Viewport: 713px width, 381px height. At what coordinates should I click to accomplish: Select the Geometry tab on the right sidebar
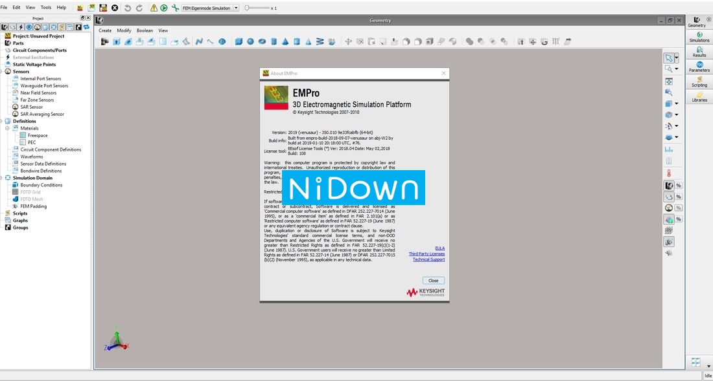pos(698,21)
